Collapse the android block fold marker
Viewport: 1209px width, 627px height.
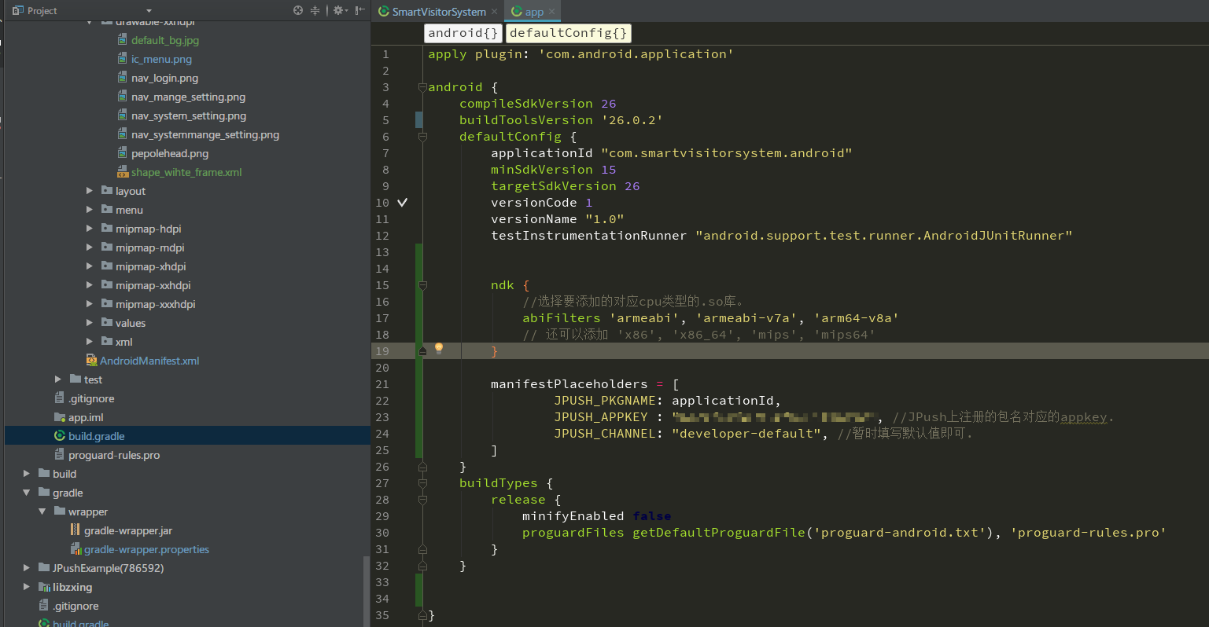coord(422,87)
